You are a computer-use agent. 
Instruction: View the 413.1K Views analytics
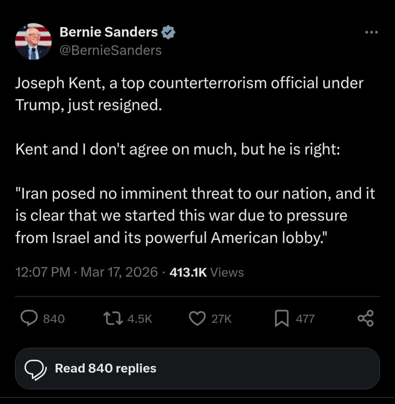tap(207, 272)
